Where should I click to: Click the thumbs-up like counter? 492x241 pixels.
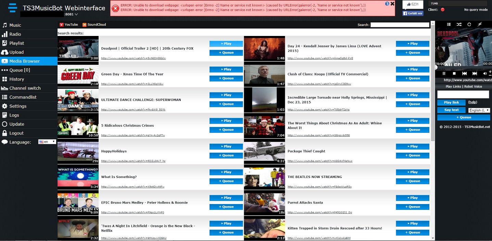click(413, 4)
